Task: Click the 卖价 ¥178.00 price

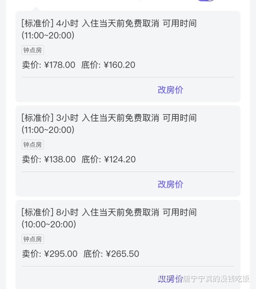Action: 49,65
